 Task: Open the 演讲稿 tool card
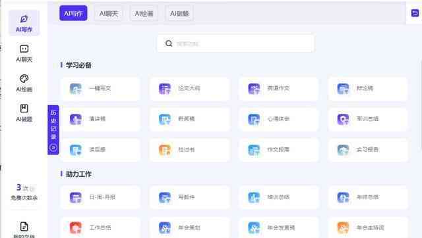101,119
